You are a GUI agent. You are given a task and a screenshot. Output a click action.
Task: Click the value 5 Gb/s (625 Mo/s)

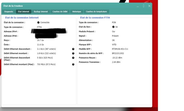(x=45, y=58)
